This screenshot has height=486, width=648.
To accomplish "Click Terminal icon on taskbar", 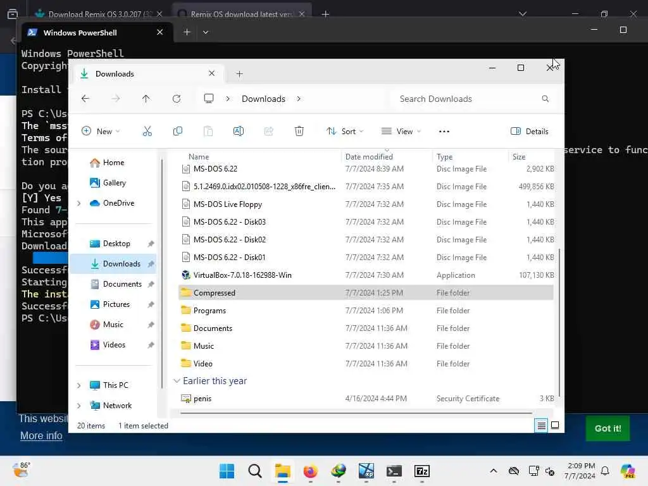I will tap(394, 471).
